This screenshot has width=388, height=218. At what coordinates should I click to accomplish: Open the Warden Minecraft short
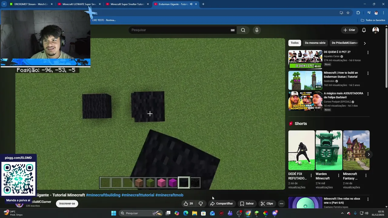329,150
